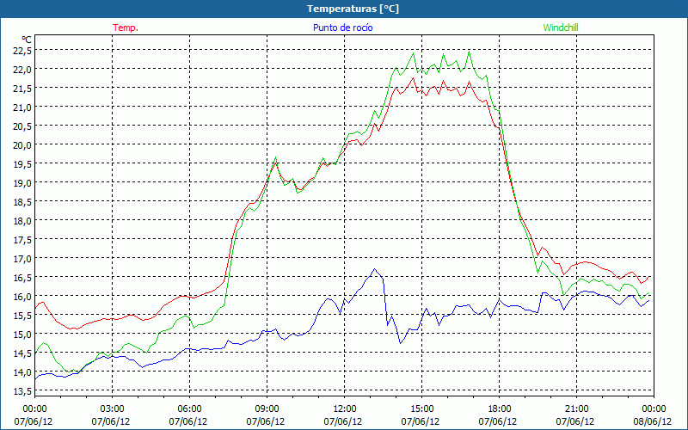Click the °C unit label on the axis
This screenshot has width=688, height=430.
(x=27, y=40)
